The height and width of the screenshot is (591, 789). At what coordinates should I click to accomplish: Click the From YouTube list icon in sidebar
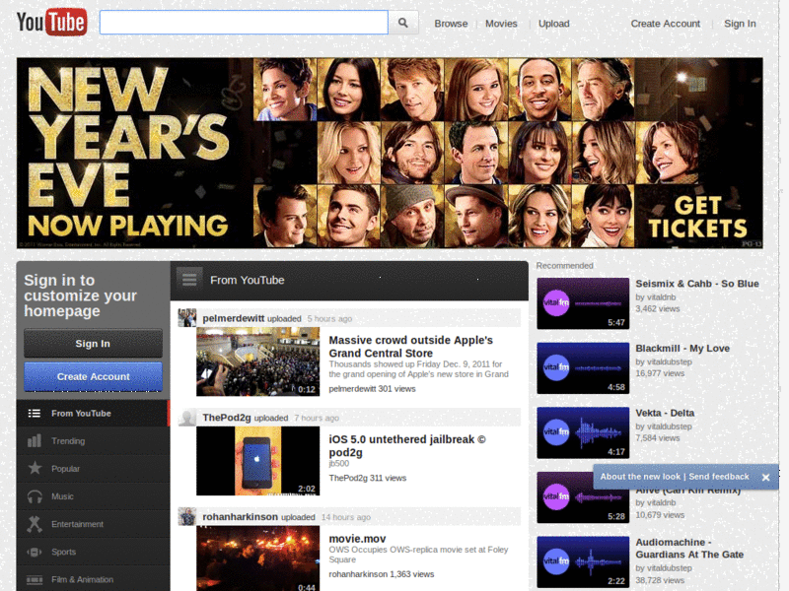[35, 413]
